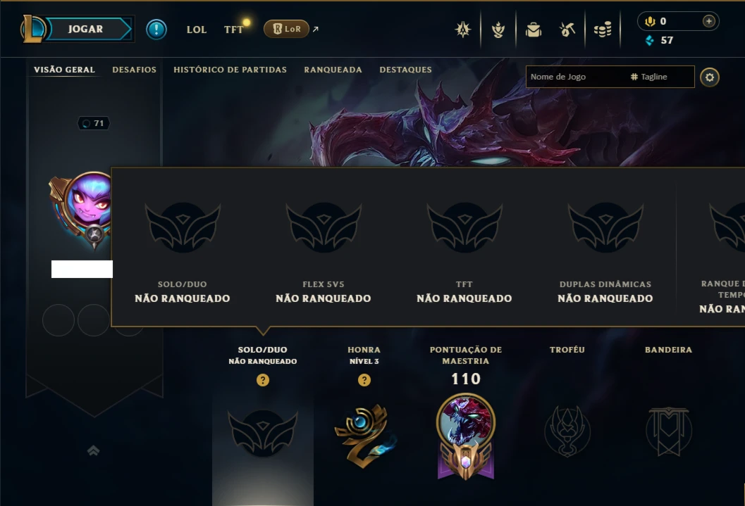Viewport: 745px width, 506px height.
Task: Click the mastery score champion emblem
Action: coord(466,436)
